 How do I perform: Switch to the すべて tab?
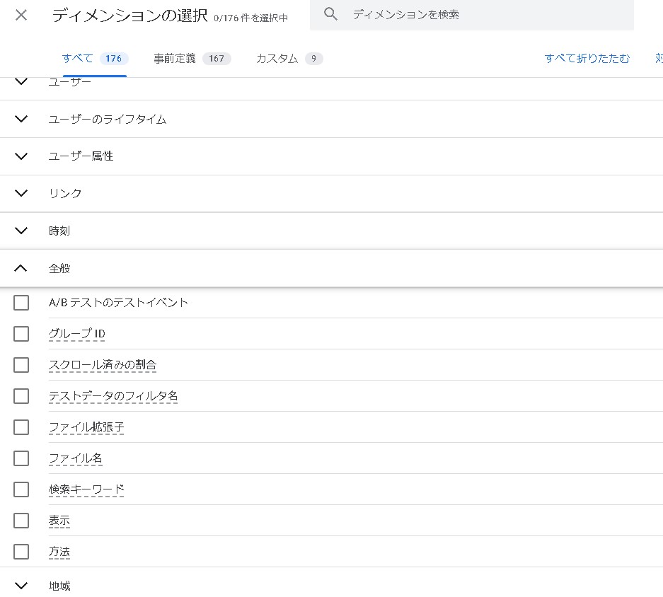point(93,59)
